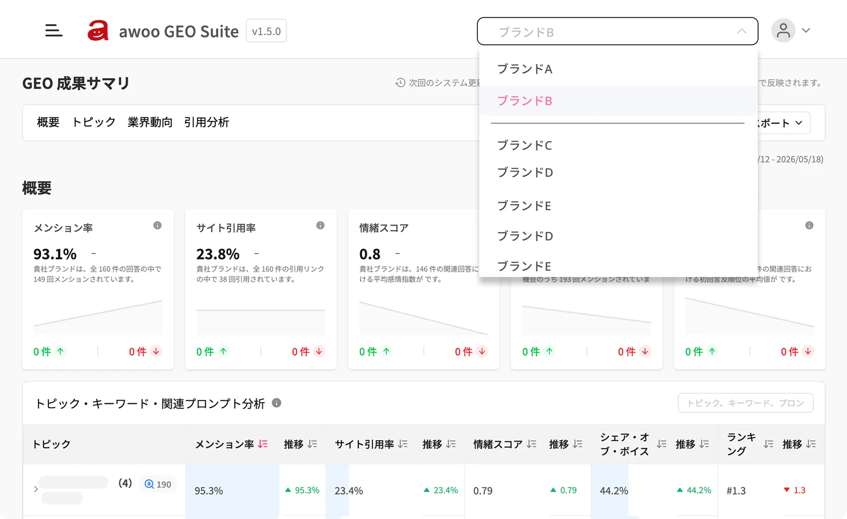The image size is (847, 519).
Task: Choose ブランドC in the brand list
Action: 618,146
